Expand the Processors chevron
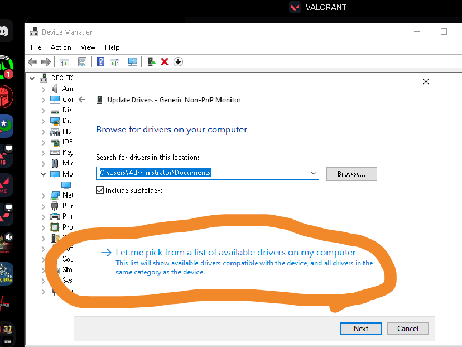 44,227
